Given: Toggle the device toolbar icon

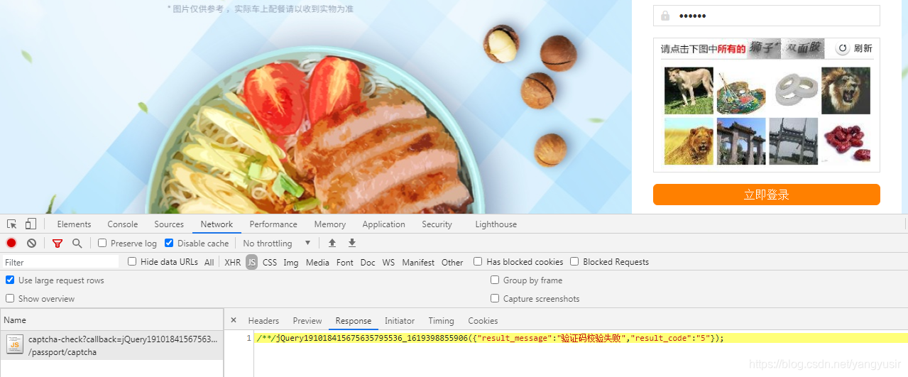Looking at the screenshot, I should tap(31, 224).
